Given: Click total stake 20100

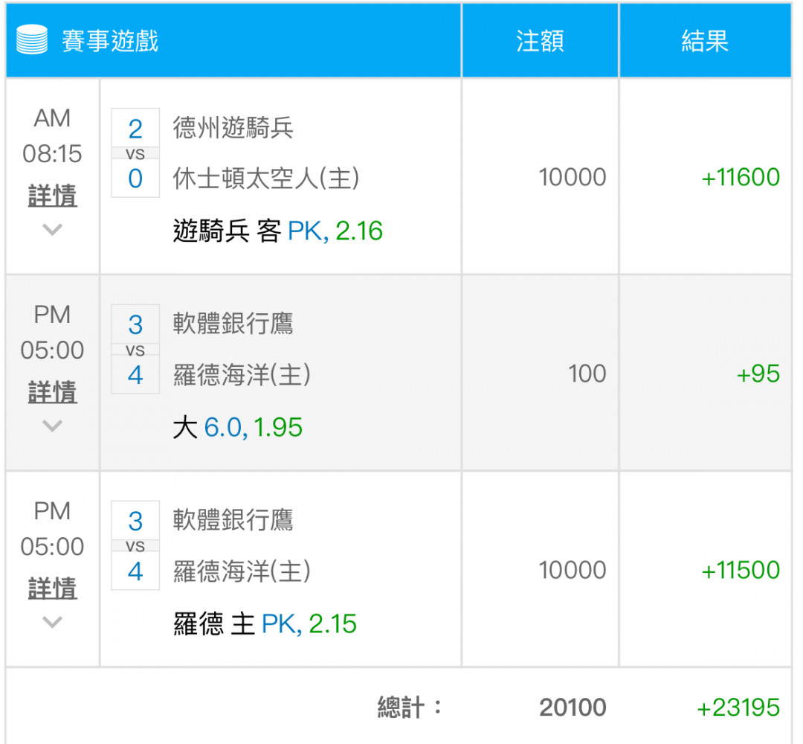Looking at the screenshot, I should click(x=573, y=708).
